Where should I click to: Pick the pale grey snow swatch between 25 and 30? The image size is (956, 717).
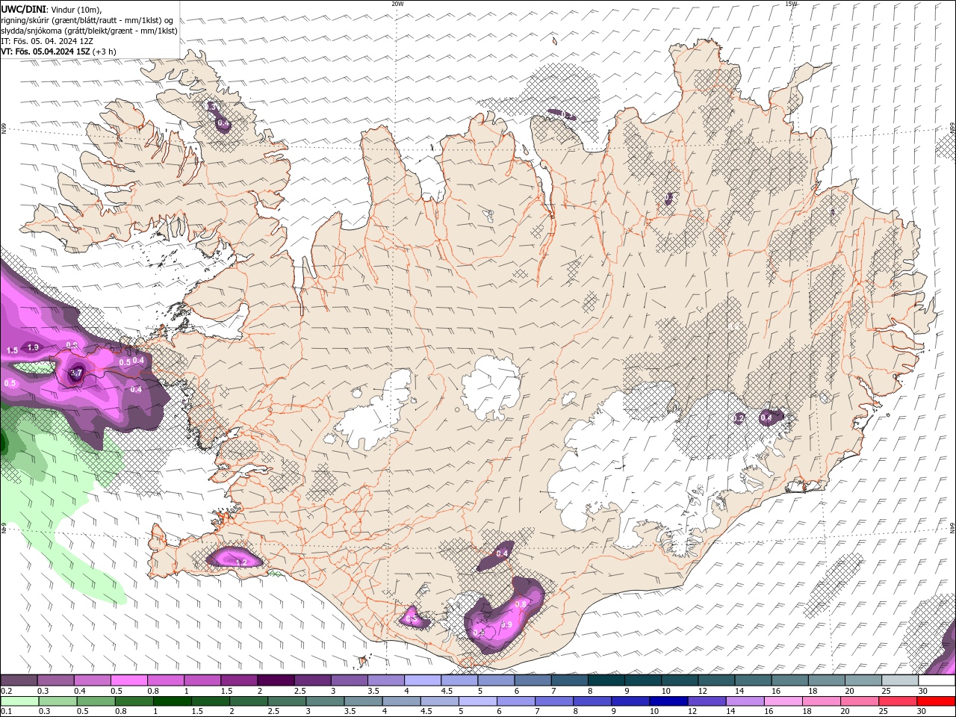tap(900, 680)
